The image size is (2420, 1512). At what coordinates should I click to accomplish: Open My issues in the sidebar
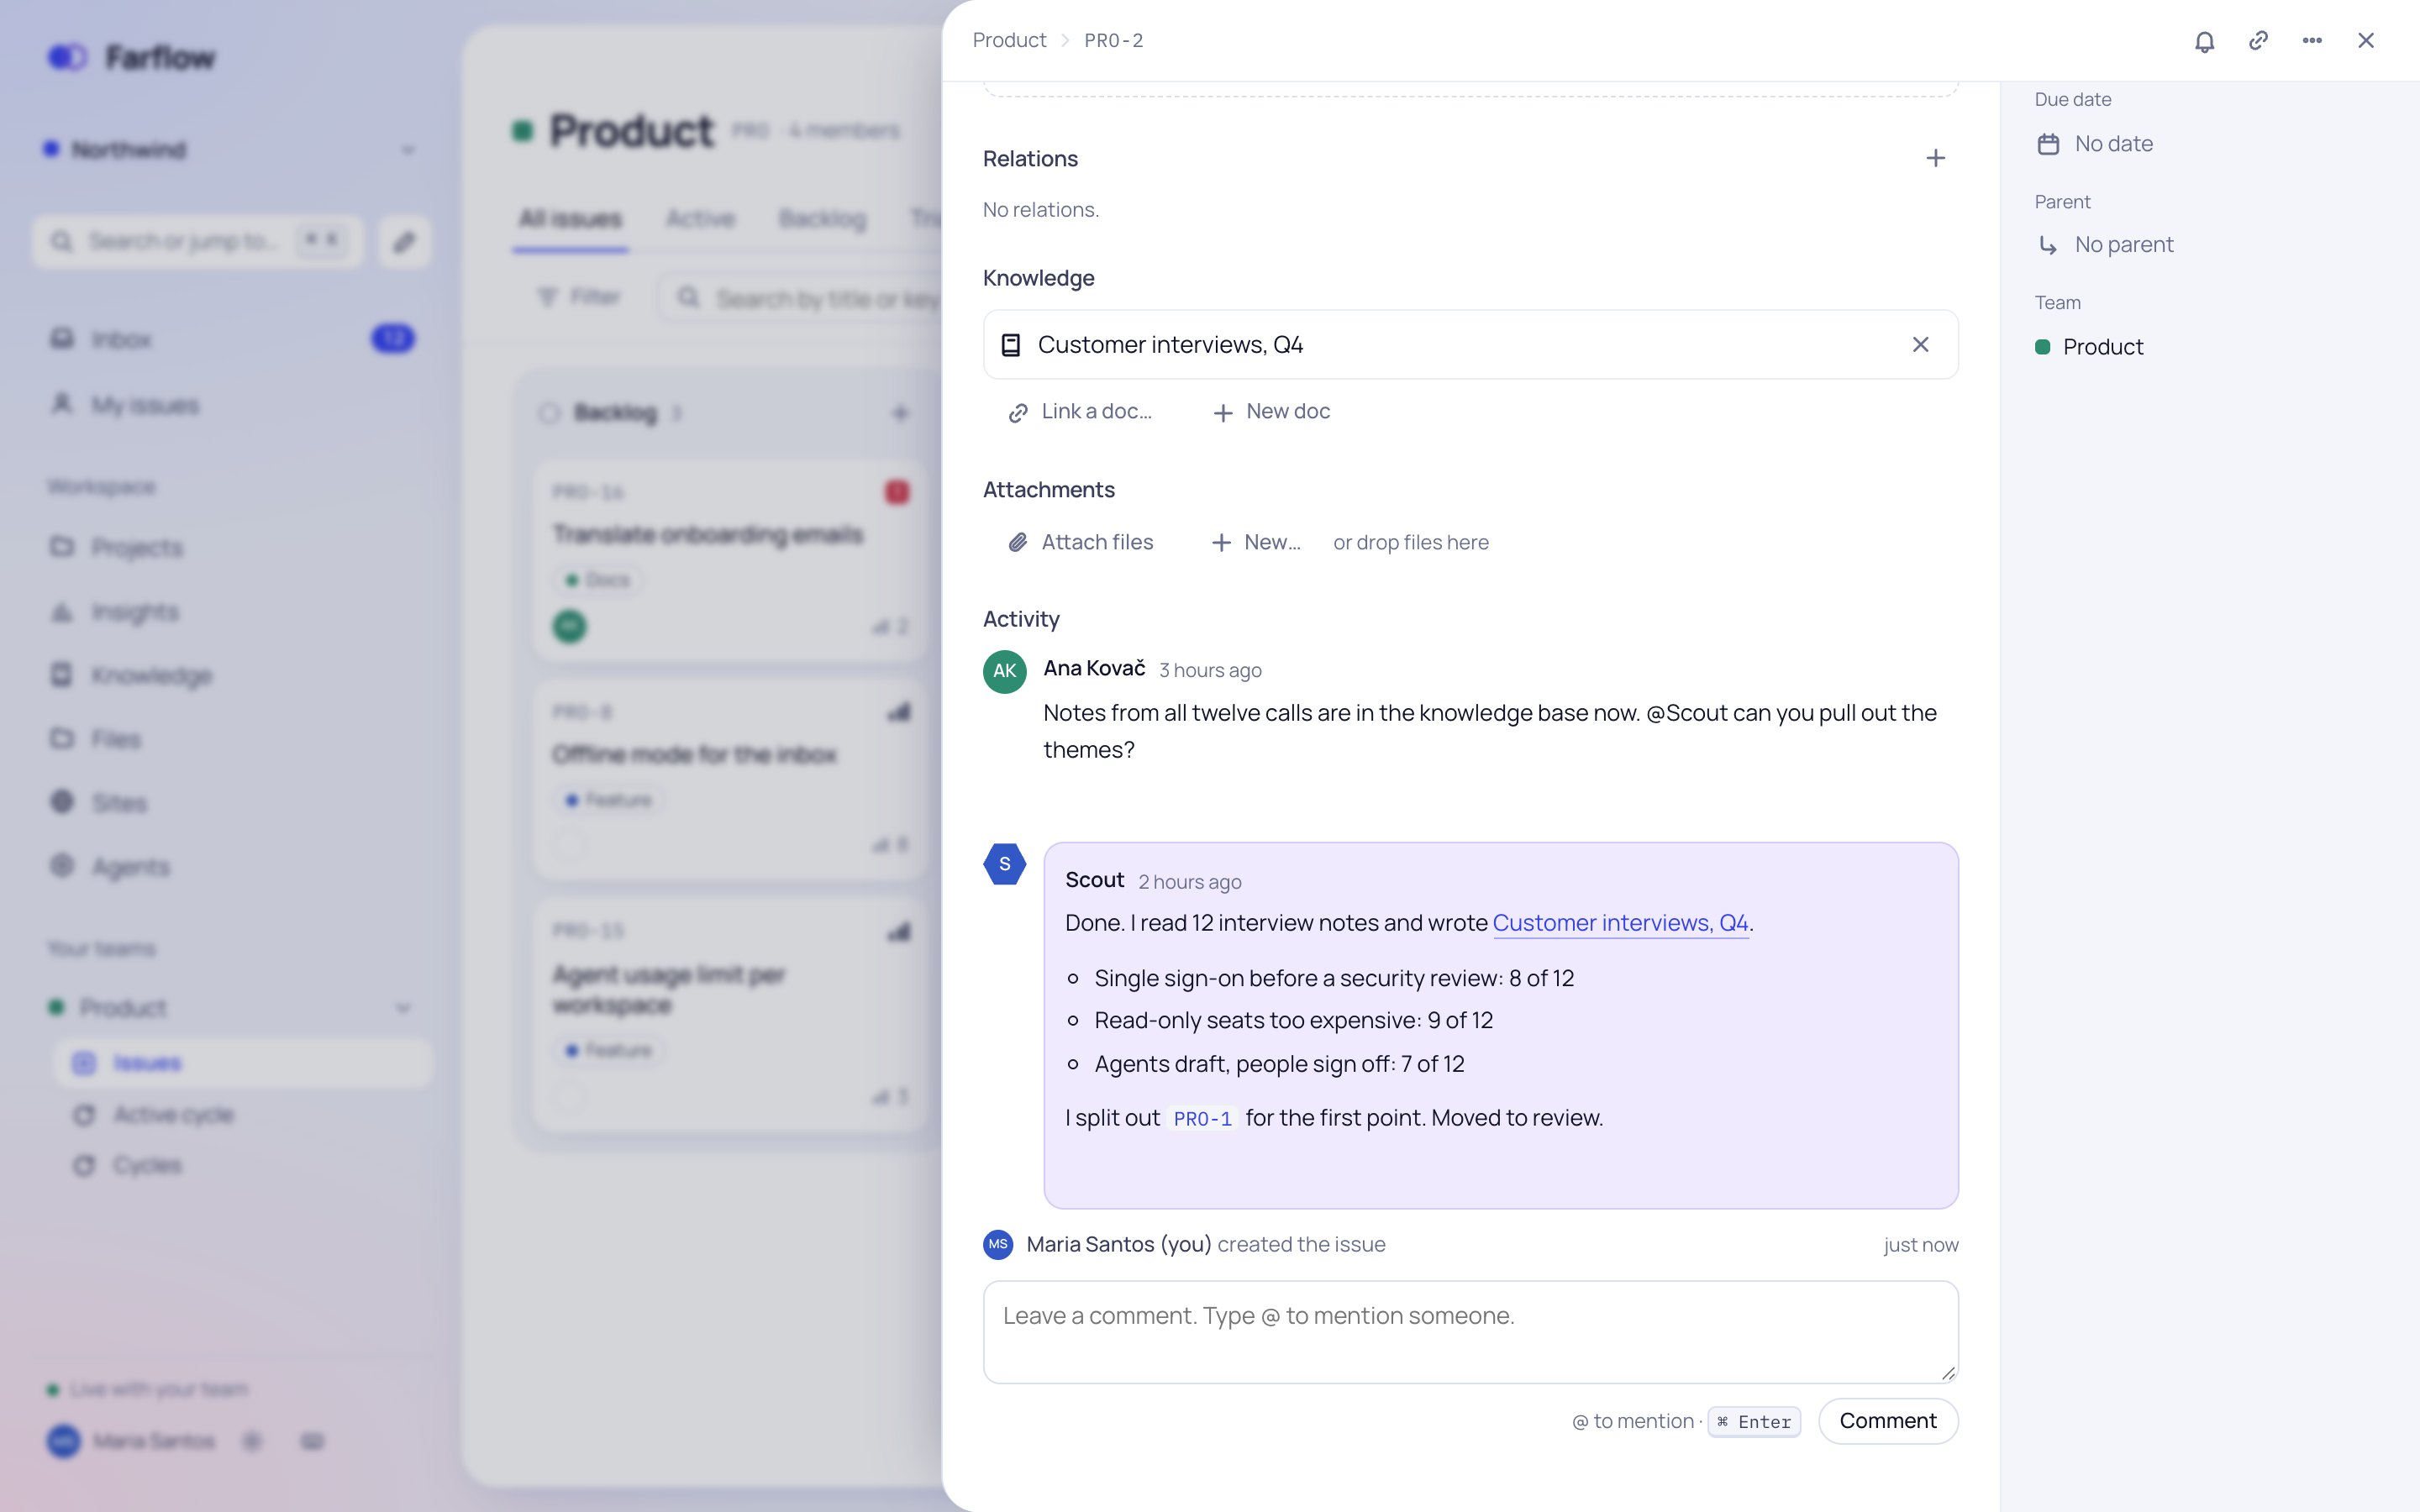(232, 405)
